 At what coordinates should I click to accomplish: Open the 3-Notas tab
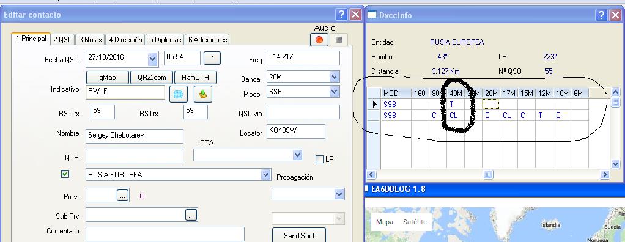90,39
